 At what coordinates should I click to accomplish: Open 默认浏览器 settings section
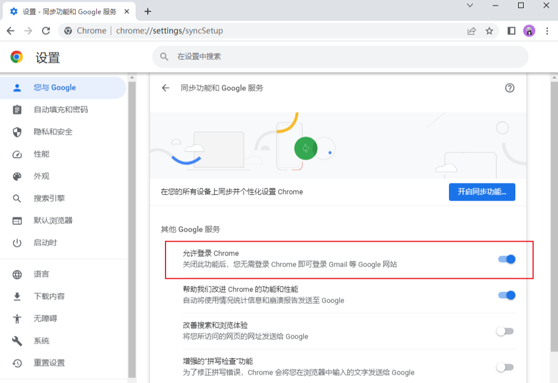(63, 221)
